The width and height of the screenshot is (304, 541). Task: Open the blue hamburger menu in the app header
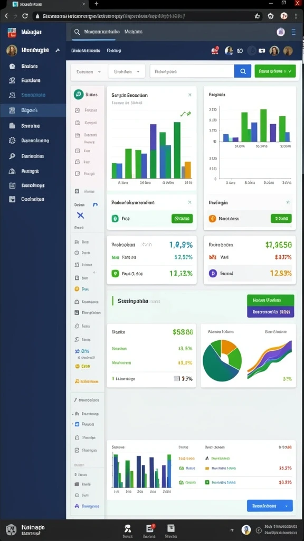(x=293, y=32)
